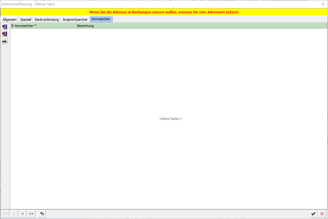328x219 pixels.
Task: Open the grid column selector icon
Action: coord(12,26)
